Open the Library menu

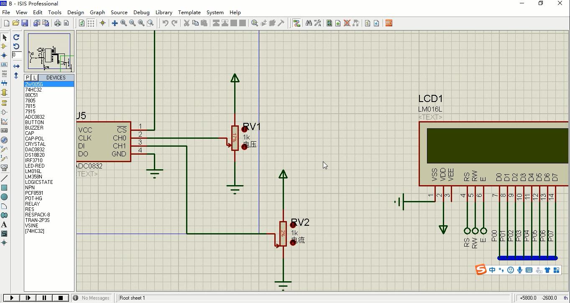(x=164, y=13)
